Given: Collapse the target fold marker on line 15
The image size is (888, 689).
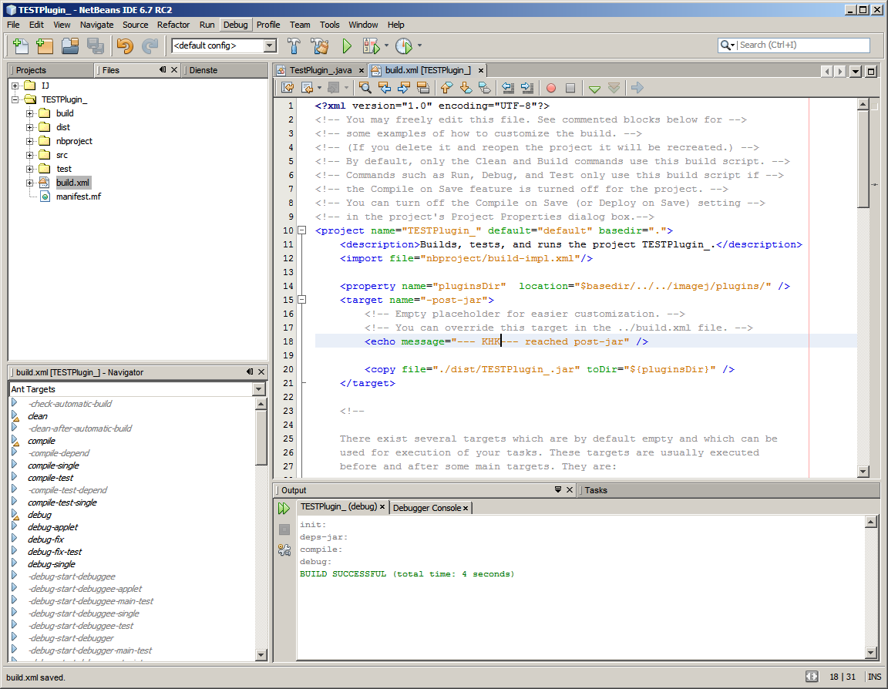Looking at the screenshot, I should click(302, 300).
